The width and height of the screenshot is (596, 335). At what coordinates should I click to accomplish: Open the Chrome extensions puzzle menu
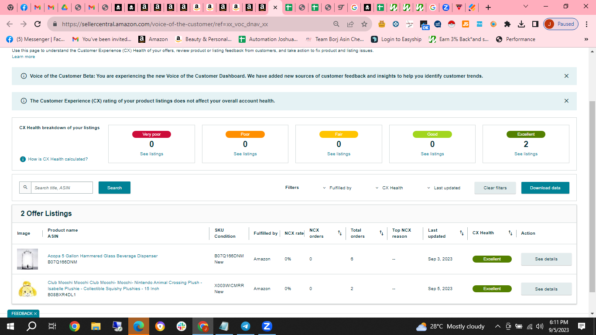(507, 24)
